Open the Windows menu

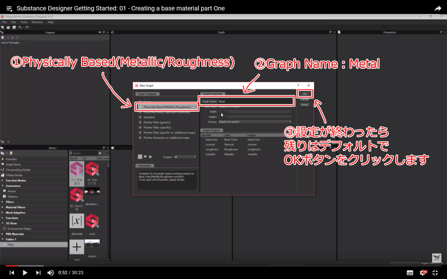point(37,22)
